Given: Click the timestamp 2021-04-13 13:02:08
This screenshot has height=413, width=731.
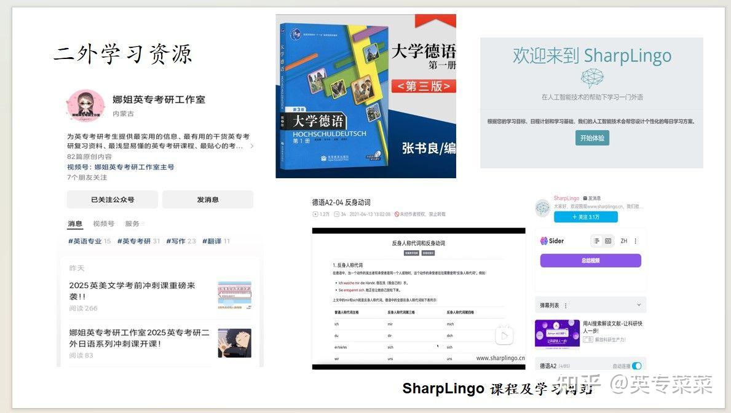Looking at the screenshot, I should pos(369,214).
